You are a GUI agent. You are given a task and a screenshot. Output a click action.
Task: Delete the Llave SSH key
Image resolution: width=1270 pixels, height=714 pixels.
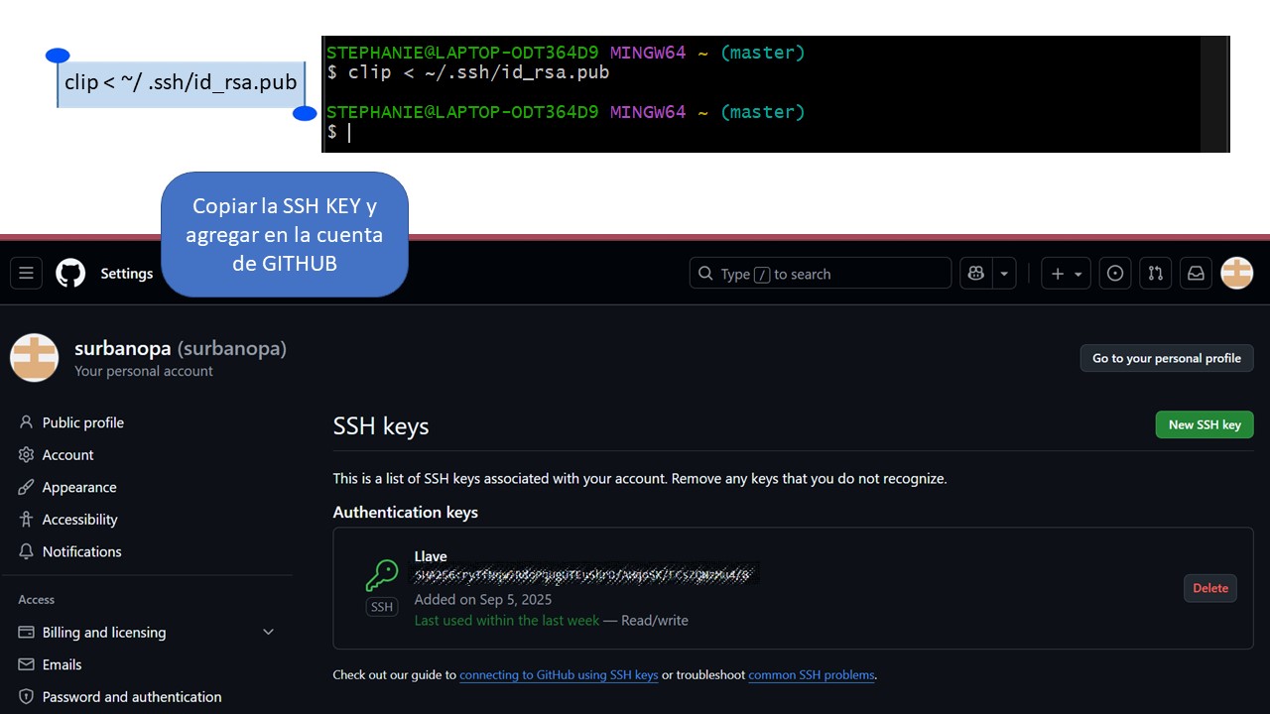coord(1209,588)
